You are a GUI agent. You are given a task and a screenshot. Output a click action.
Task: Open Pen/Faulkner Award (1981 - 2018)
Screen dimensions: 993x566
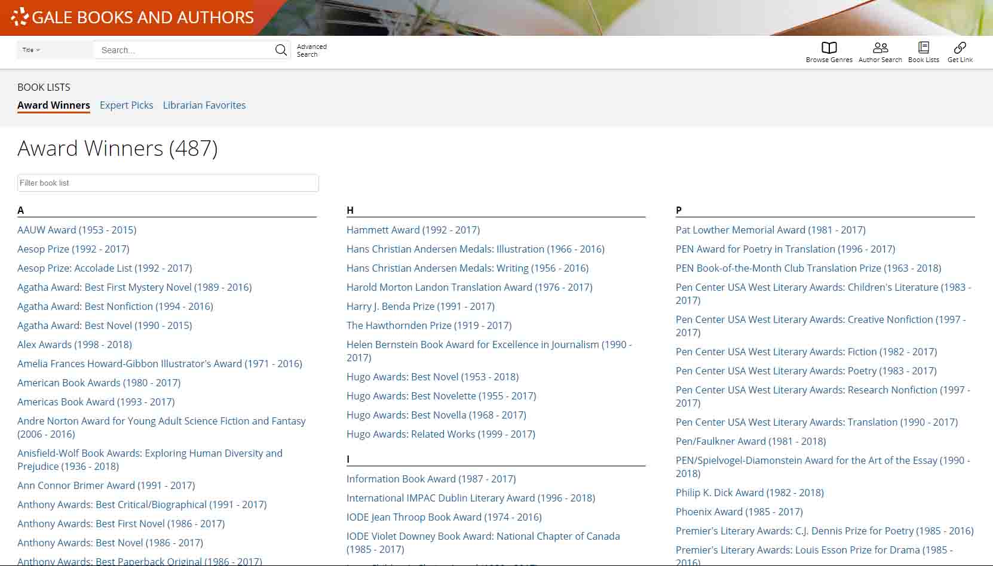click(750, 441)
